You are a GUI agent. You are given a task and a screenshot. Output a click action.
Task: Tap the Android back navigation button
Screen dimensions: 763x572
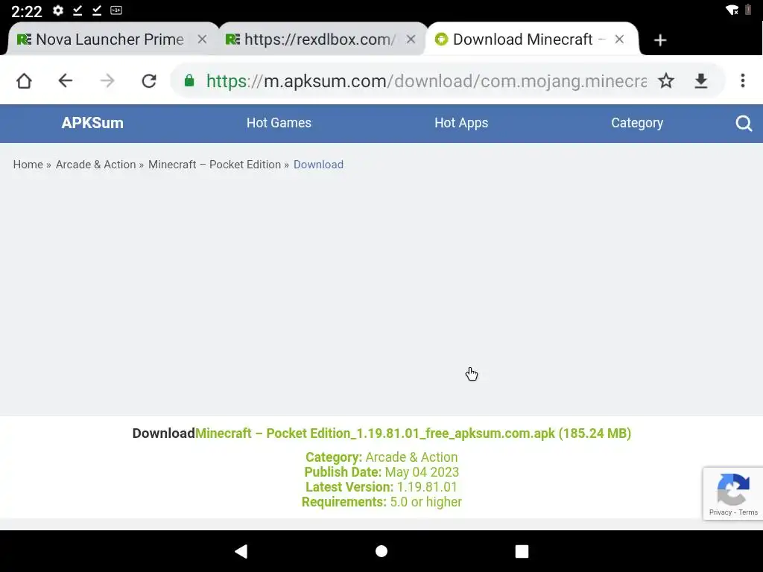pyautogui.click(x=241, y=551)
